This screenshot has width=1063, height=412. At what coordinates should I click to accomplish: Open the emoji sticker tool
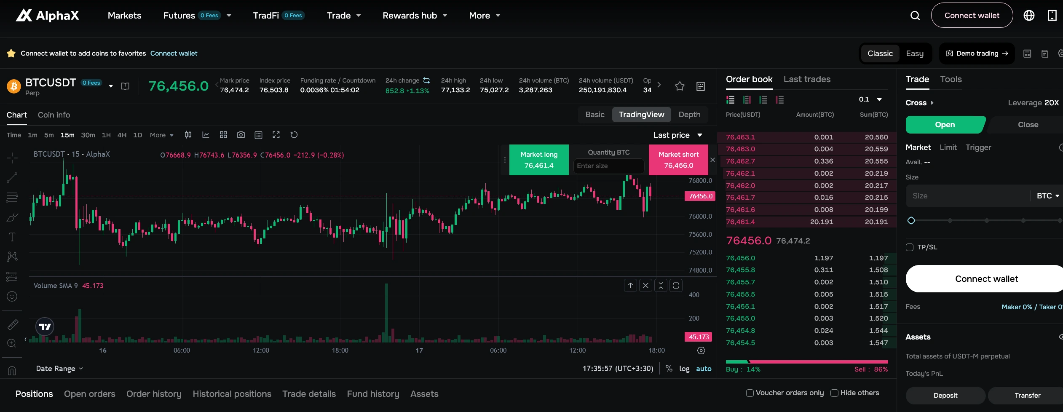click(12, 297)
